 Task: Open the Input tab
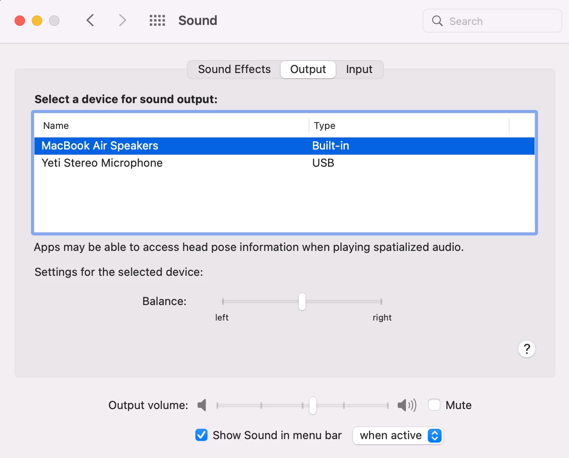point(359,69)
